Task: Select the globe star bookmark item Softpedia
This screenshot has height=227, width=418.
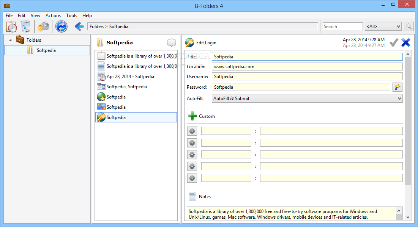Action: [136, 97]
